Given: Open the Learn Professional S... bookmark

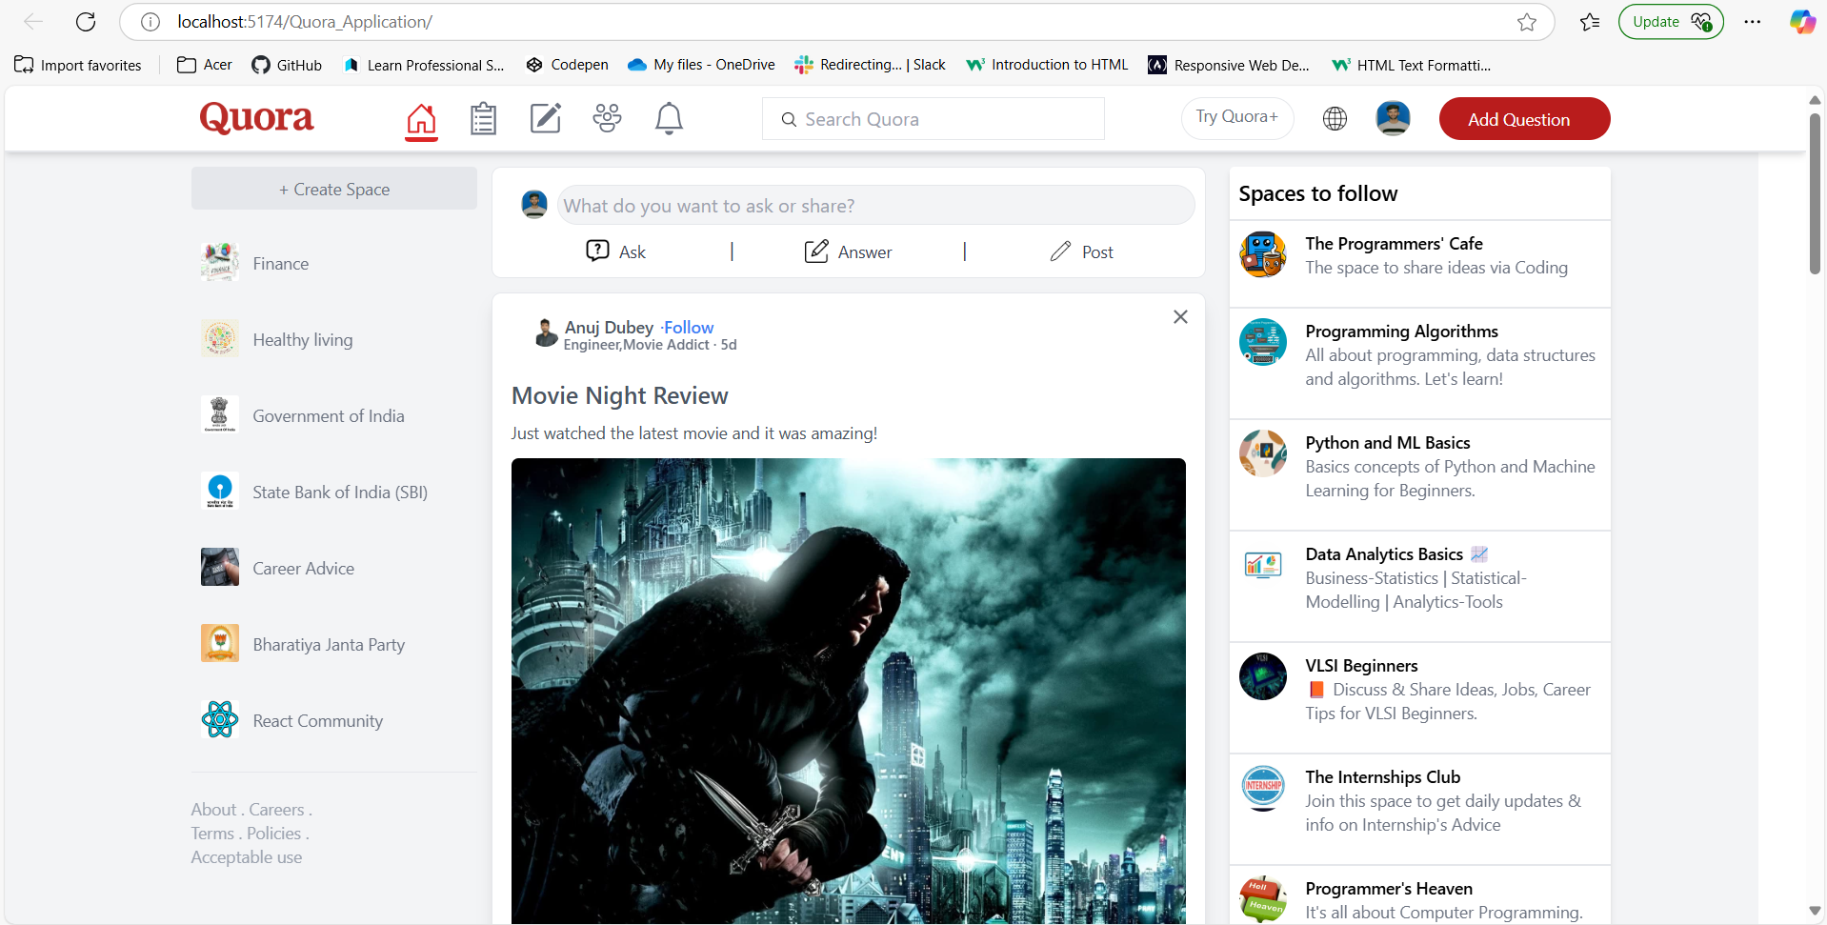Looking at the screenshot, I should (424, 65).
